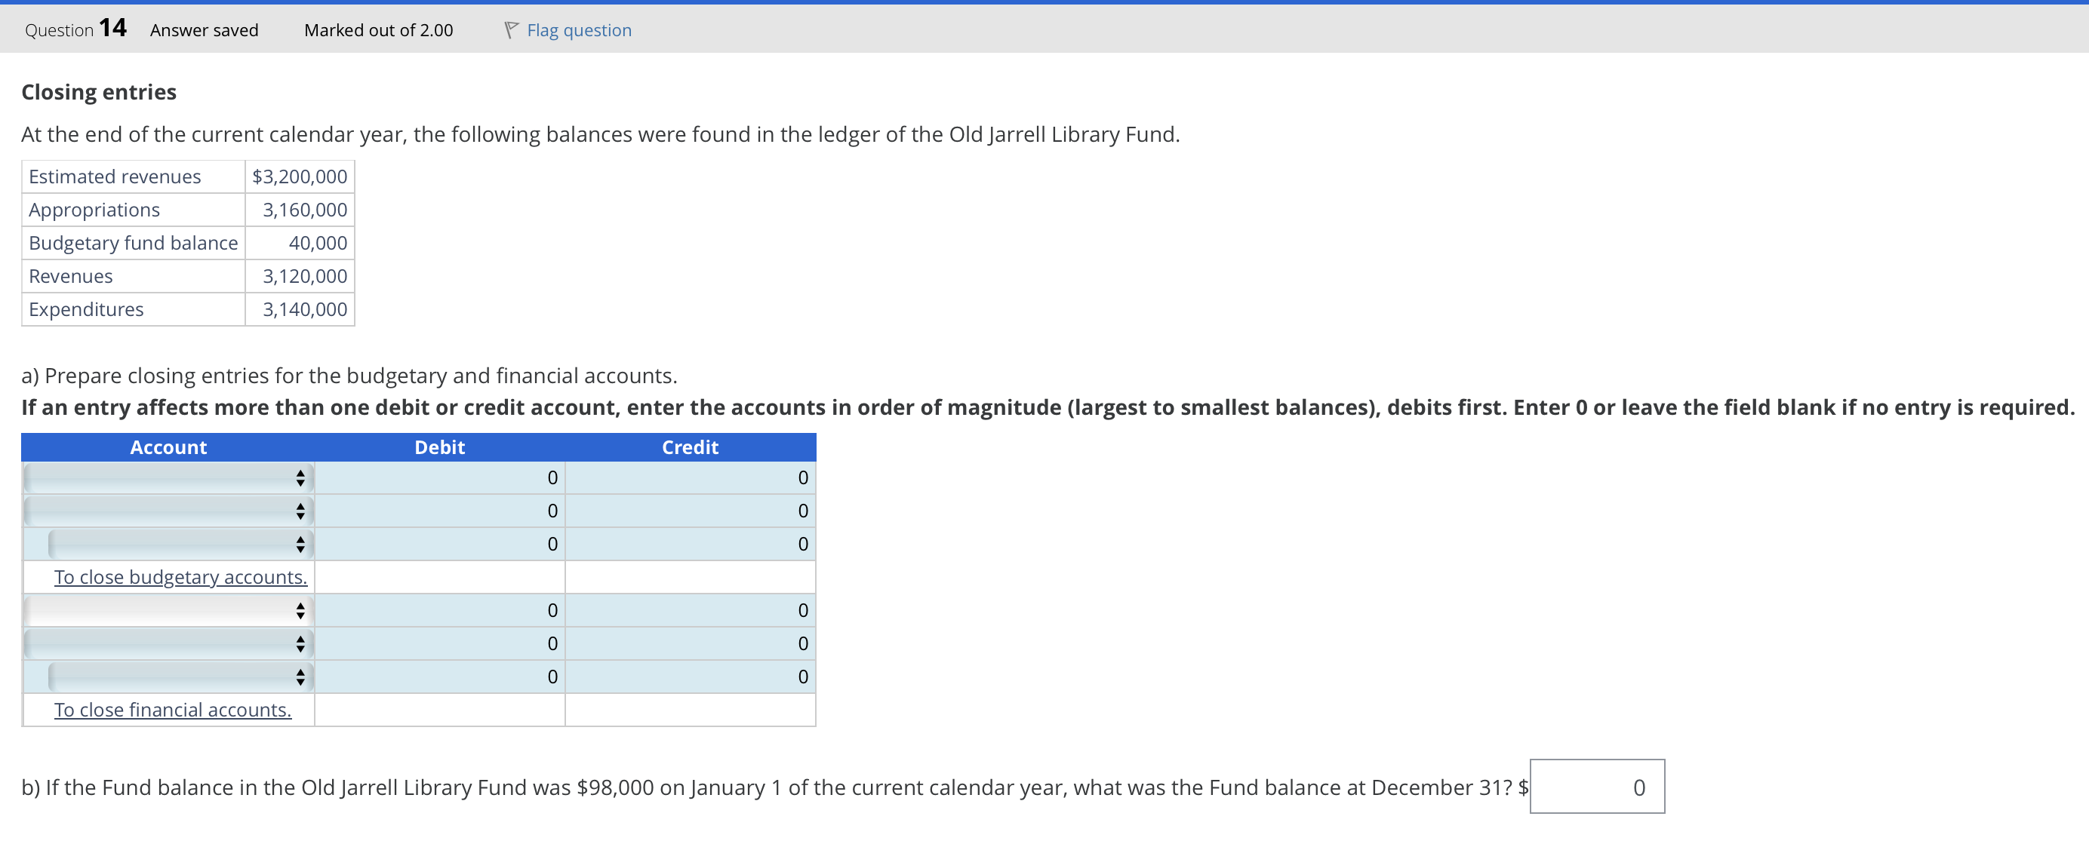Click the Flag question flag icon
Screen dimensions: 2089x844
511,30
